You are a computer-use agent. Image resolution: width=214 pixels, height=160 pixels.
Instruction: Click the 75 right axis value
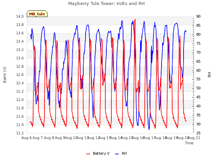198,43
